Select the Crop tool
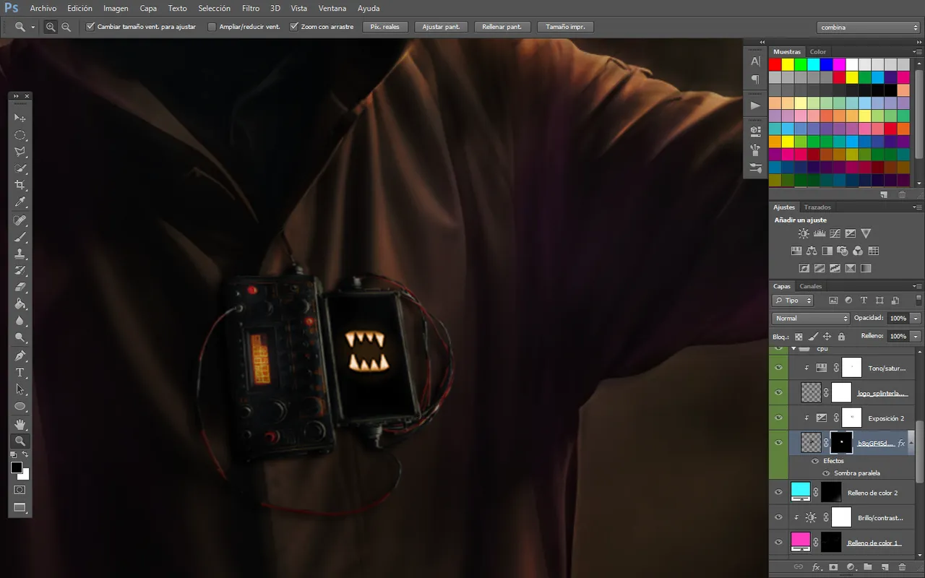 20,186
